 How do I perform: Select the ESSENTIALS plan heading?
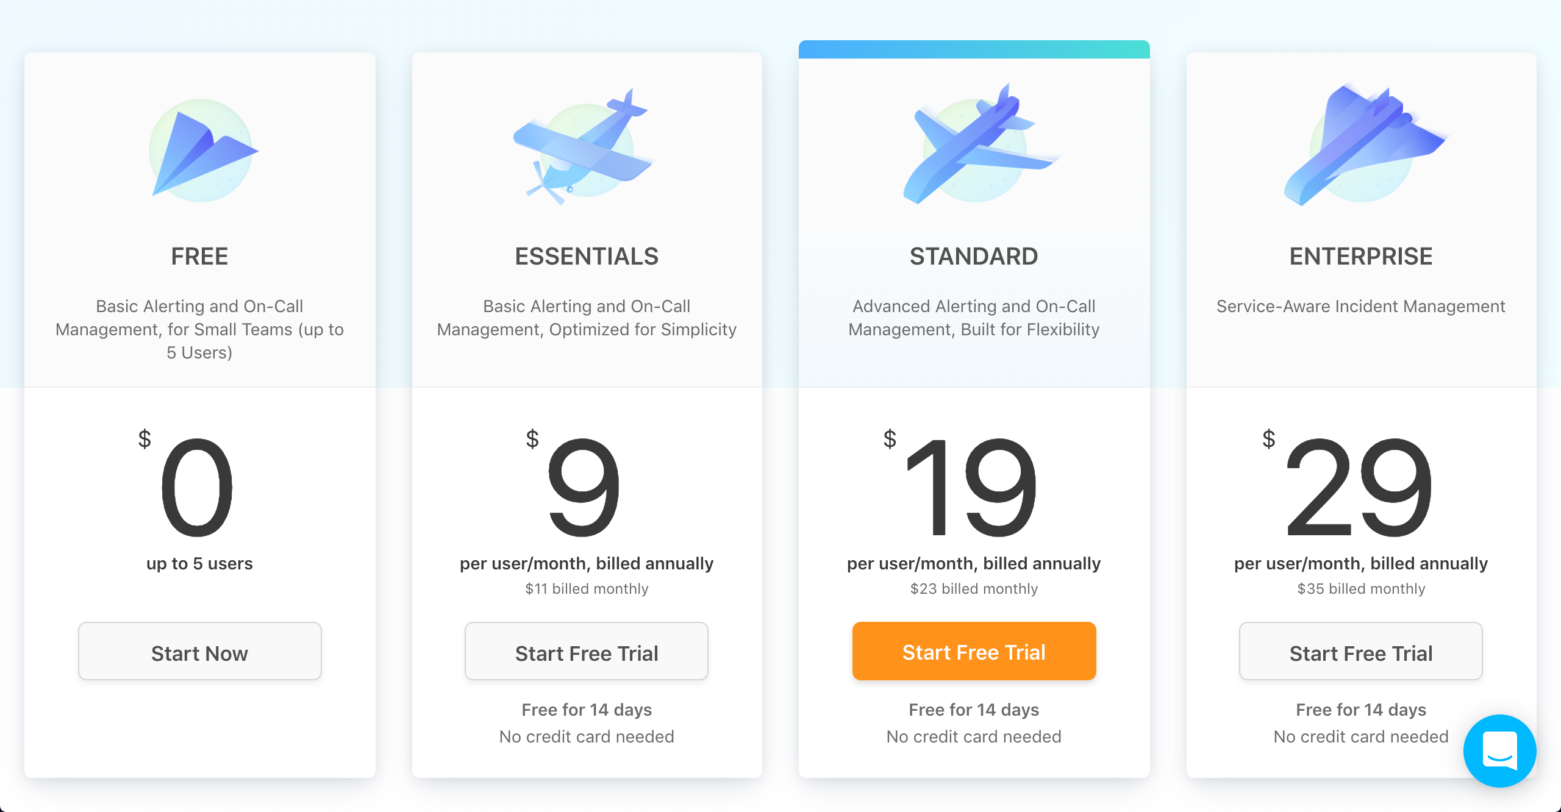pos(587,256)
